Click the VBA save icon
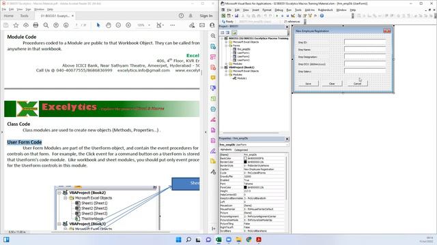Screen dimensions: 437x245 236,16
